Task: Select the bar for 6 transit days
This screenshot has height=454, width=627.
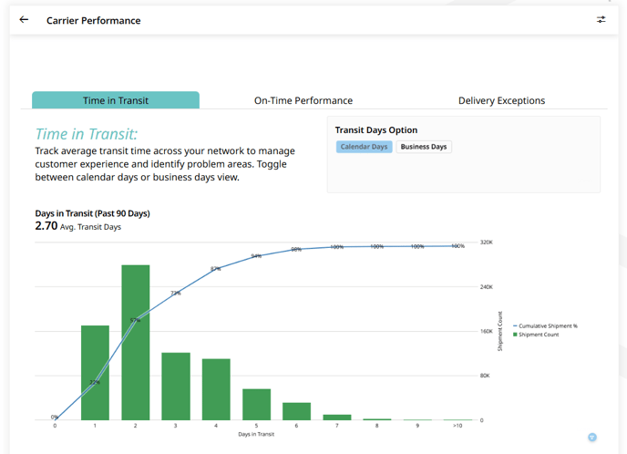Action: click(x=296, y=410)
